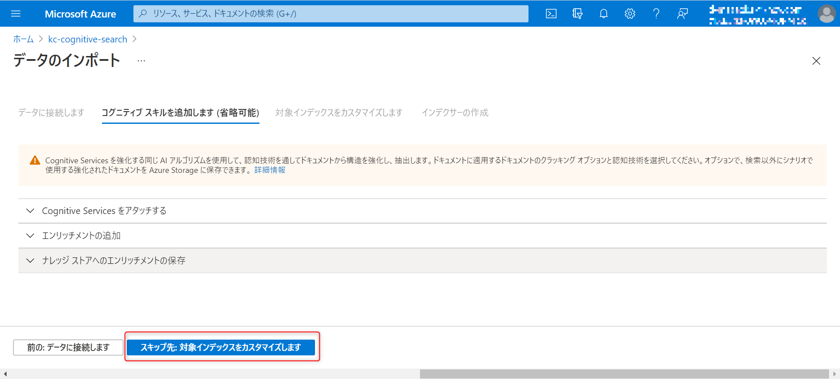Screen dimensions: 840x379
Task: Switch to 対象インデックスをカスタマイズします tab
Action: (339, 112)
